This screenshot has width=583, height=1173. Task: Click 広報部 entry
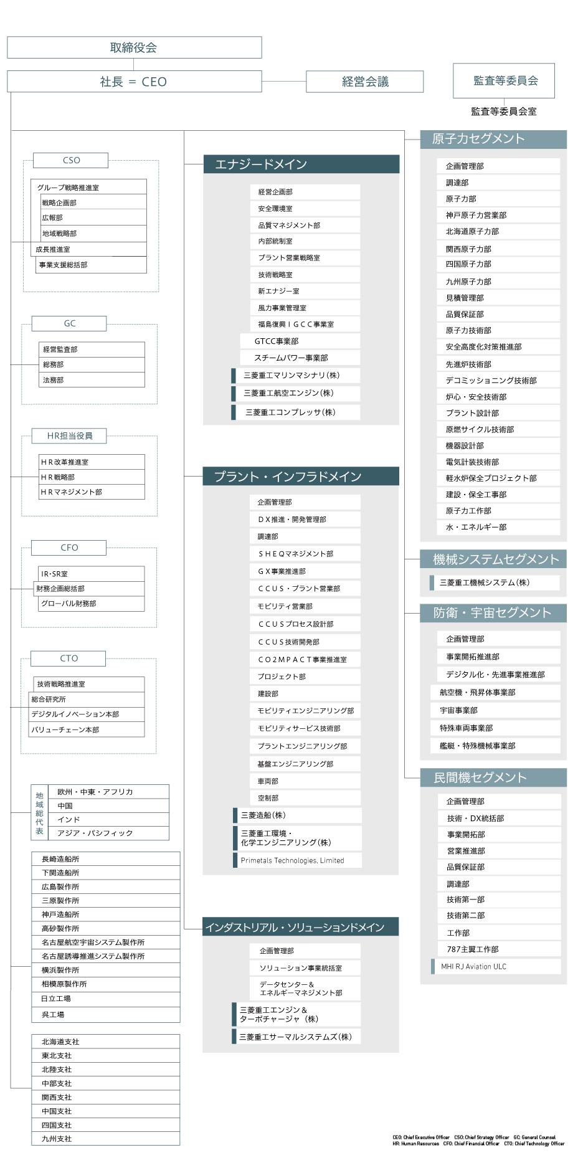(94, 218)
